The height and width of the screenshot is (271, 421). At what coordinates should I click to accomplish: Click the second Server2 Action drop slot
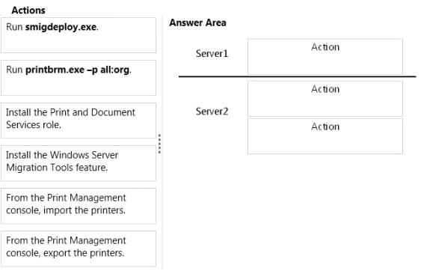[x=325, y=136]
